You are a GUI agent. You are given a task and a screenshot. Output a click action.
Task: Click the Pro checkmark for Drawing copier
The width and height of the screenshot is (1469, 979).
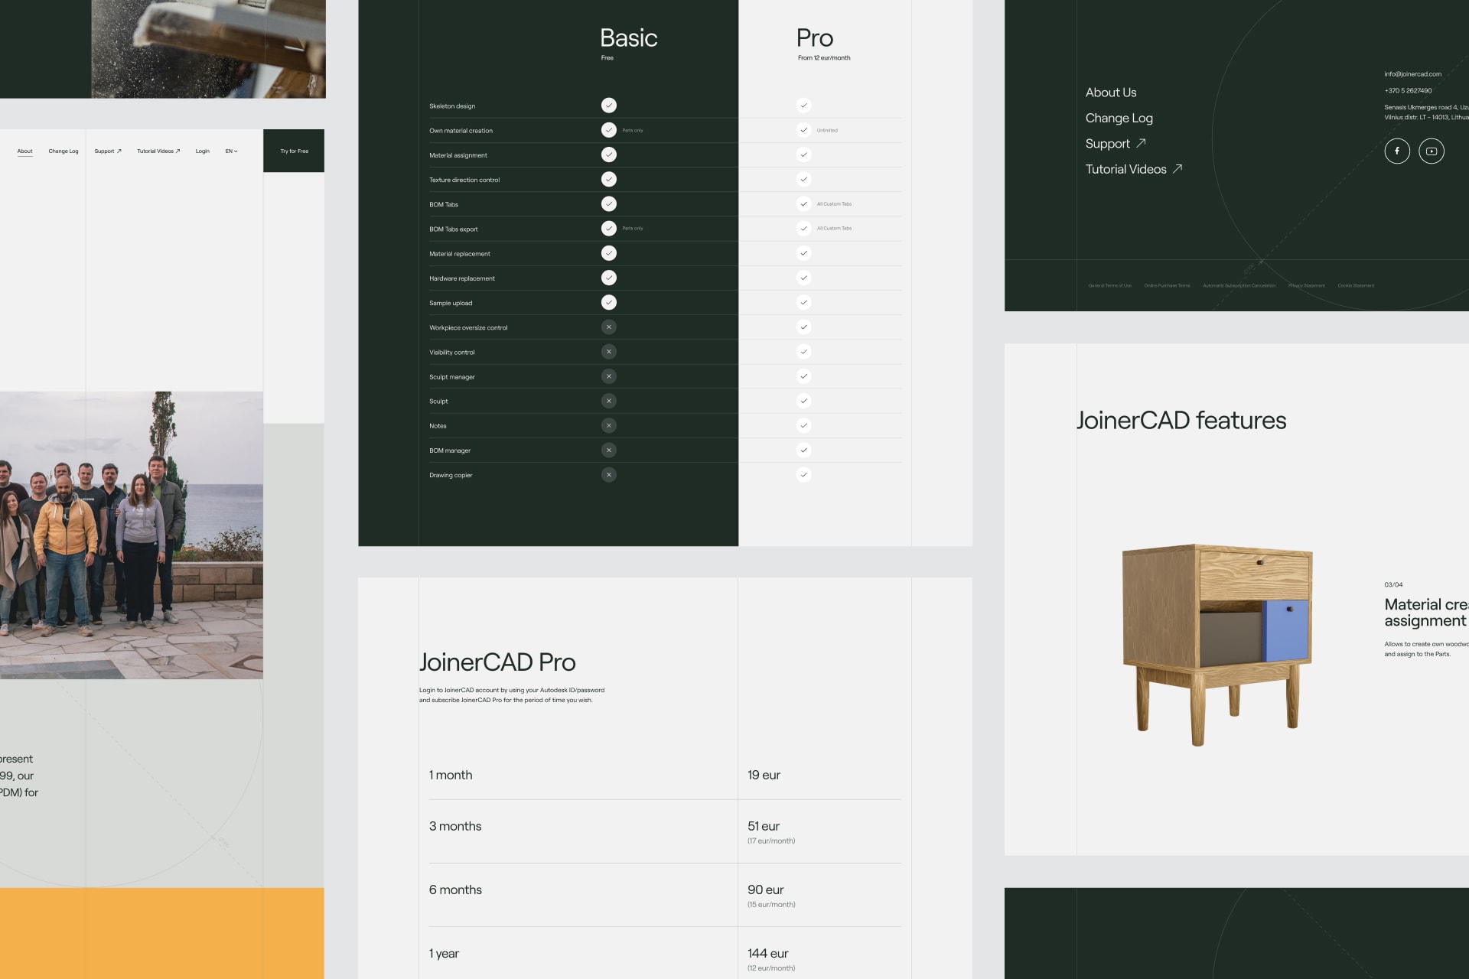tap(803, 475)
